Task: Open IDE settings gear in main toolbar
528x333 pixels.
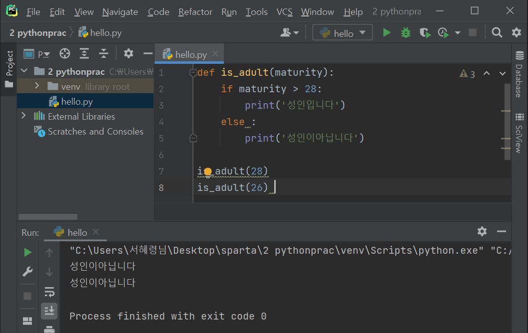Action: tap(516, 32)
